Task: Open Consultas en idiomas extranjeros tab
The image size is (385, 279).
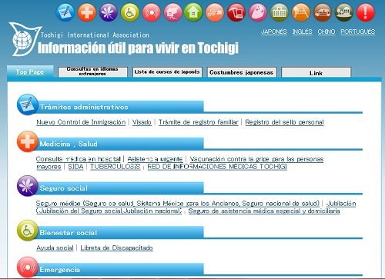Action: [92, 71]
